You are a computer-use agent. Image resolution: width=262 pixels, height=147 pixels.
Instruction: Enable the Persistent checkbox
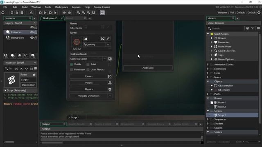72,69
